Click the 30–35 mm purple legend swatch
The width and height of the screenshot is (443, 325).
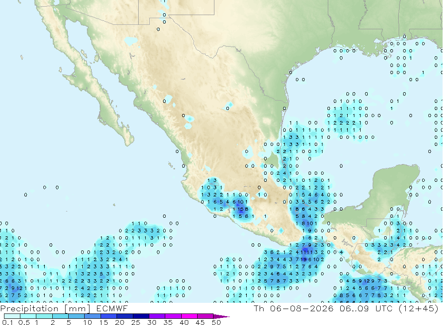click(x=157, y=316)
